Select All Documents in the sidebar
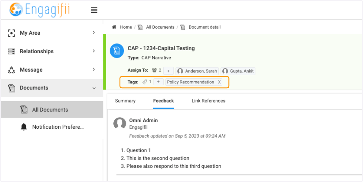The width and height of the screenshot is (363, 182). 52,110
